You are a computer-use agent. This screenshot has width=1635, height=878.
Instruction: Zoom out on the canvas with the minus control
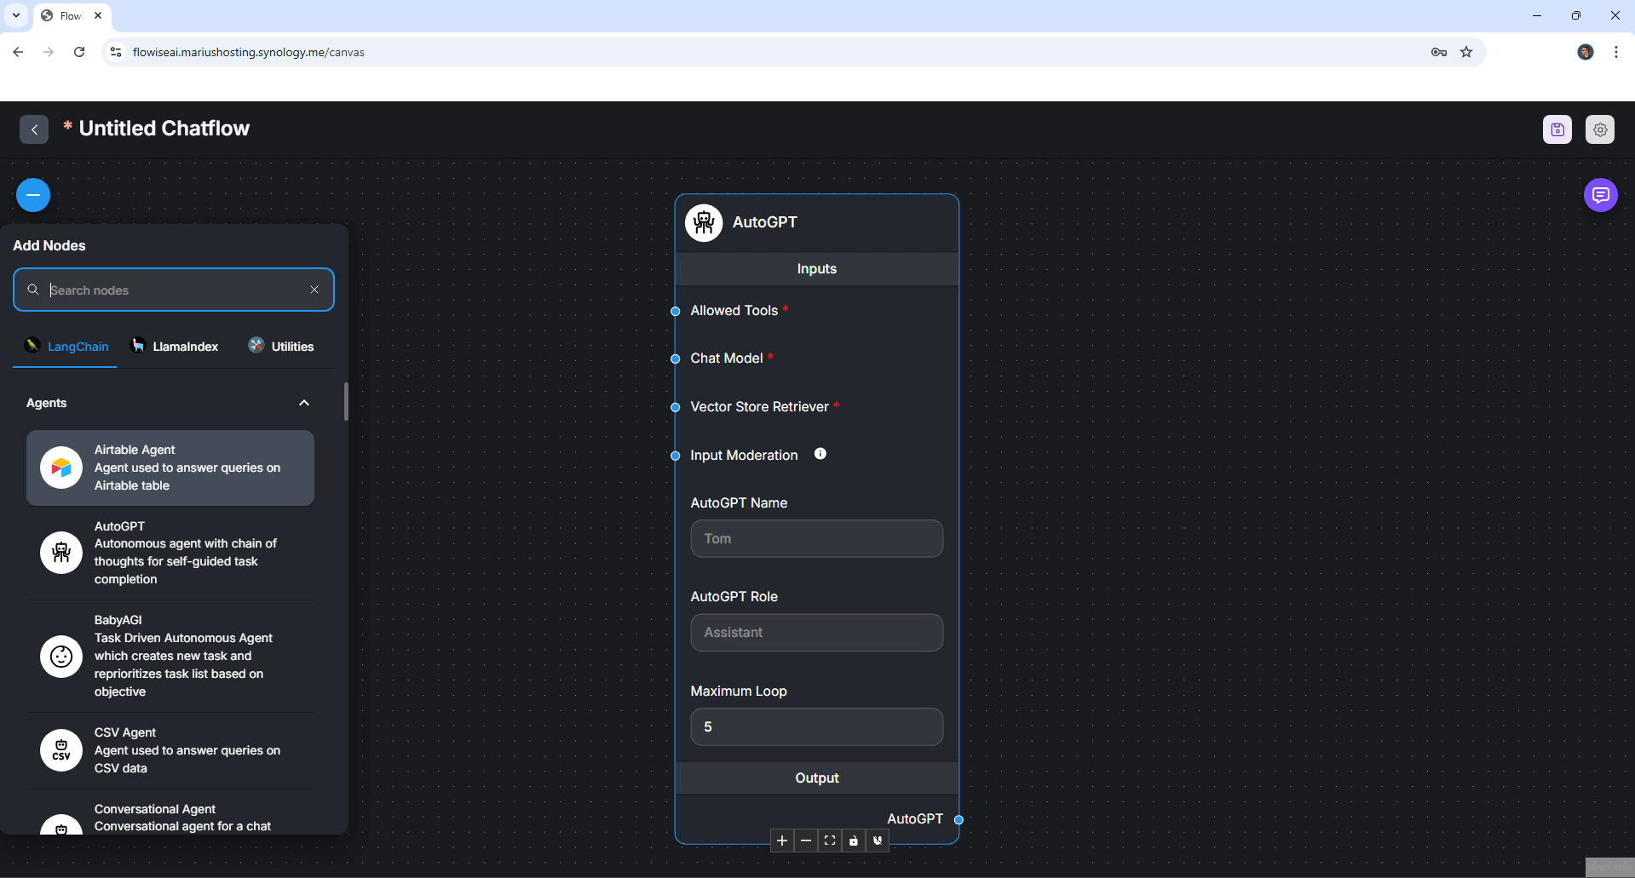point(806,841)
